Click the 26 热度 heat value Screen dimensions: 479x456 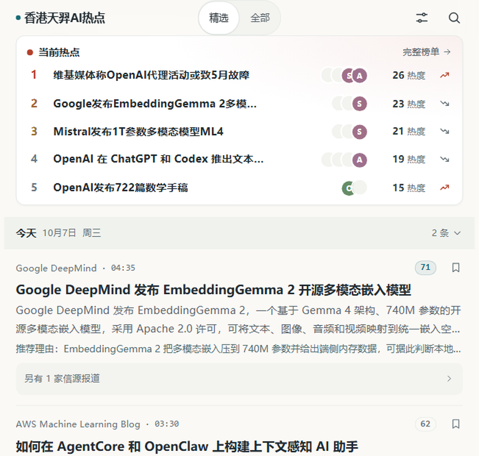pyautogui.click(x=409, y=75)
